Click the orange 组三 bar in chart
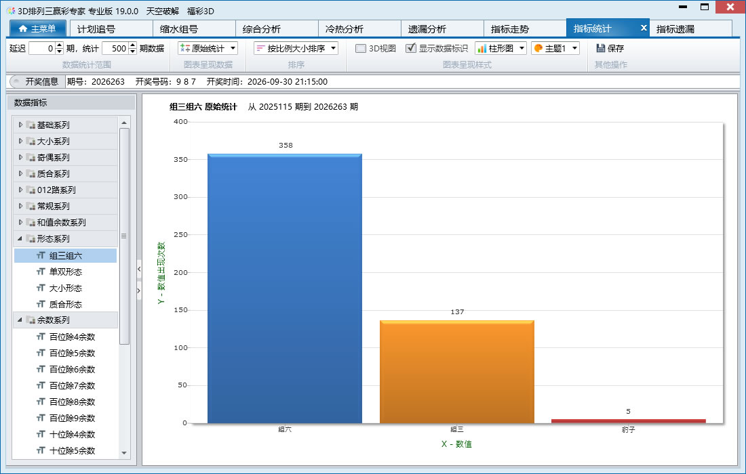This screenshot has width=746, height=474. [x=456, y=372]
